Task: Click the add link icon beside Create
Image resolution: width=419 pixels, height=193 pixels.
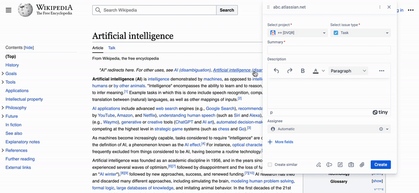Action: pos(318,165)
